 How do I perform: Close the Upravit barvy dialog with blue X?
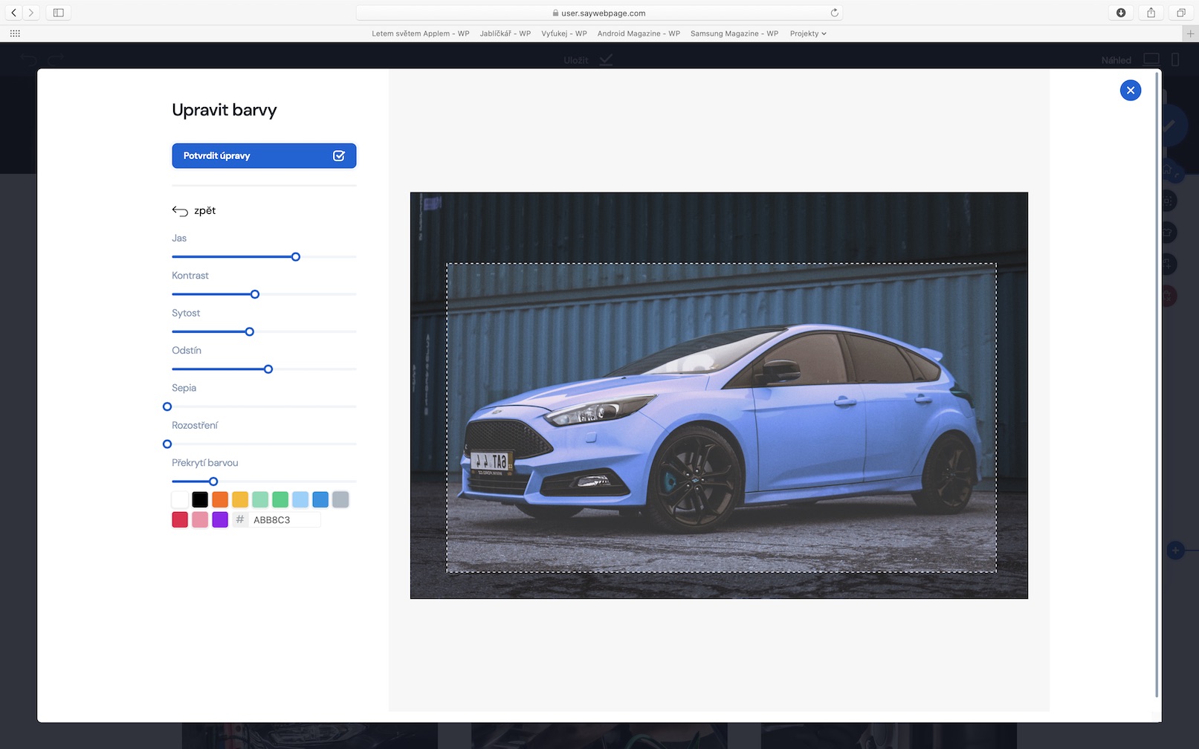coord(1130,90)
